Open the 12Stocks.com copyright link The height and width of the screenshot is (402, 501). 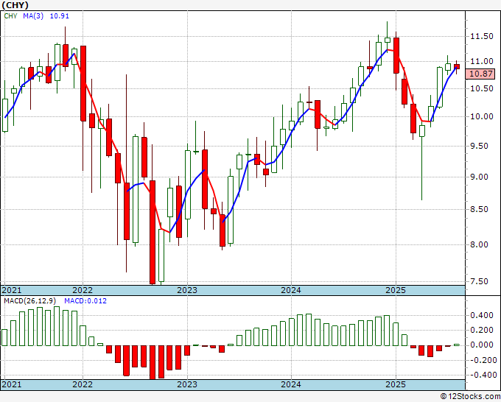[x=470, y=397]
